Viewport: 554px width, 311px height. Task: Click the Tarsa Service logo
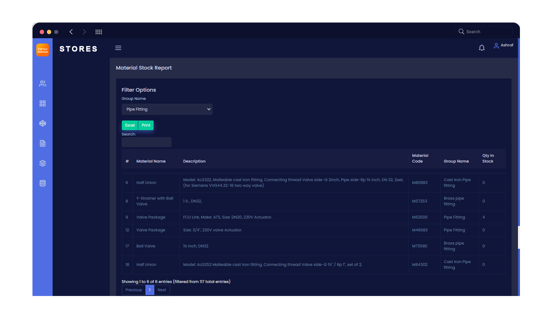pyautogui.click(x=43, y=50)
